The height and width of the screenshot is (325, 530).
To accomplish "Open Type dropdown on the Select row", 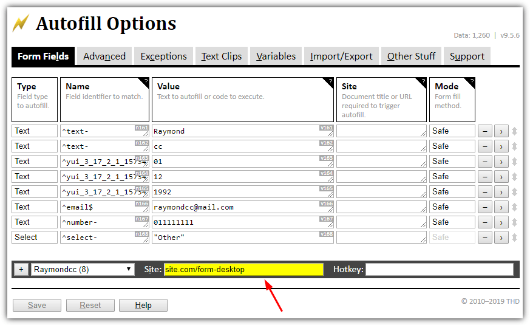I will tap(35, 238).
